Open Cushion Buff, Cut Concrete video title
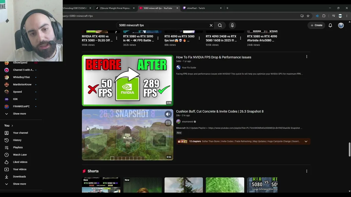 (x=220, y=111)
